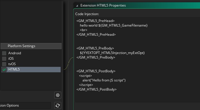The image size is (200, 110).
Task: Select the Android platform row label
Action: (x=15, y=53)
